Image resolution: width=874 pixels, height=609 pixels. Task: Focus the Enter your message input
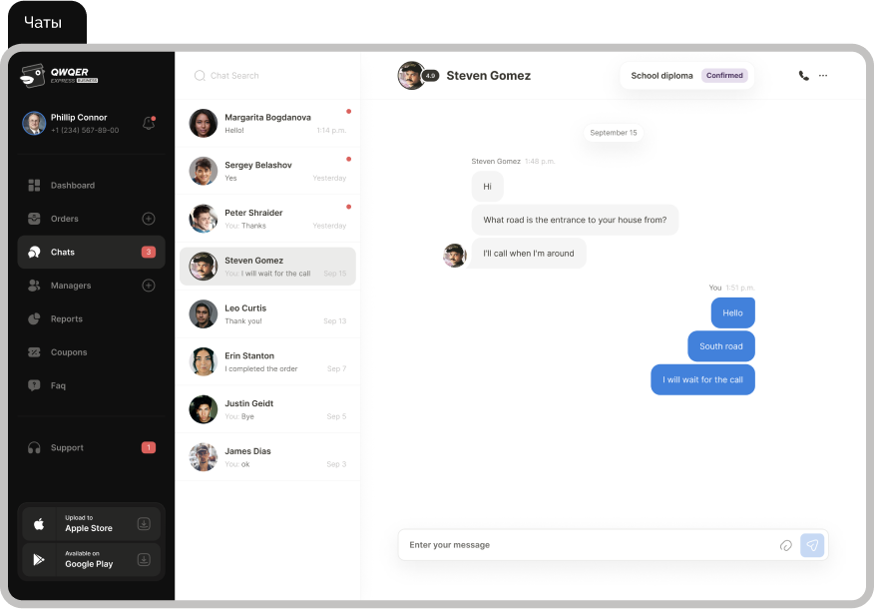tap(589, 545)
